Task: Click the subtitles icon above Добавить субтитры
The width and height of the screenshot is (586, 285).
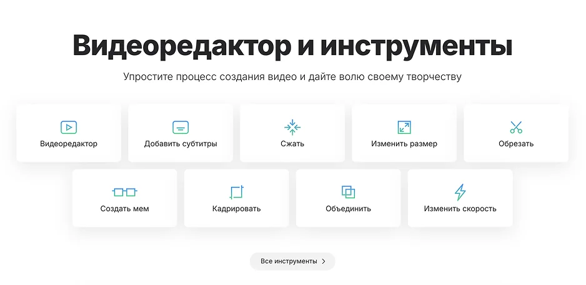Action: click(181, 127)
